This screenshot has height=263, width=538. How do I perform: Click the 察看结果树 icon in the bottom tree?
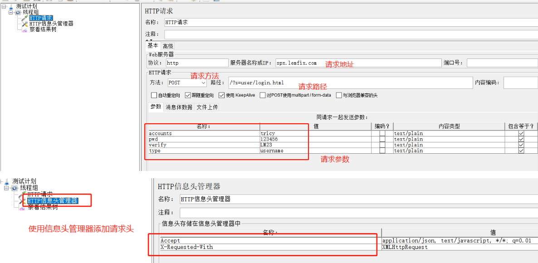click(21, 207)
